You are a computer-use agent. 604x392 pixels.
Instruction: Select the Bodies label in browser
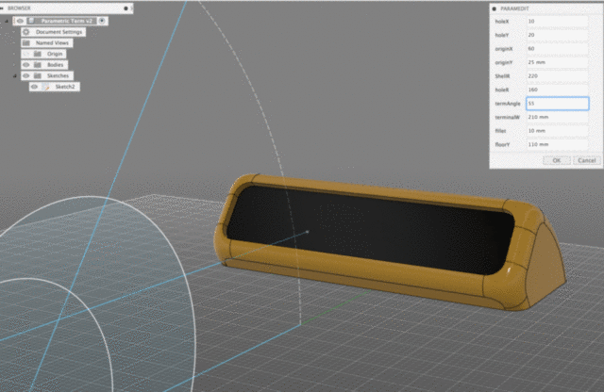[55, 65]
